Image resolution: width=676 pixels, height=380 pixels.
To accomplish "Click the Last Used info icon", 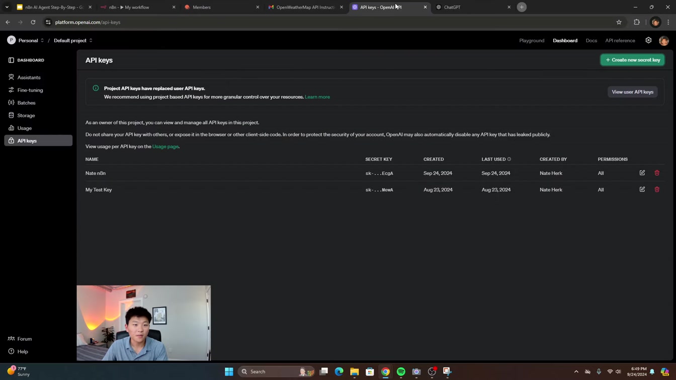I will coord(509,159).
